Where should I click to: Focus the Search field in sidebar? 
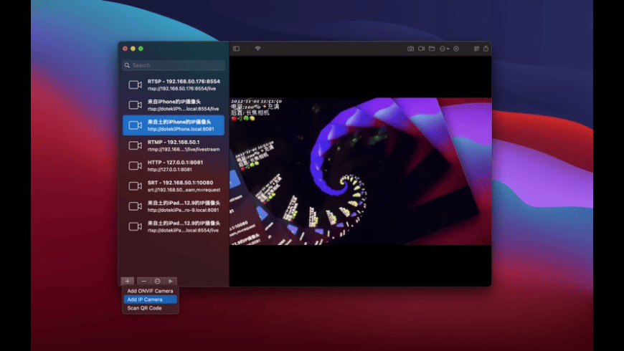(174, 65)
